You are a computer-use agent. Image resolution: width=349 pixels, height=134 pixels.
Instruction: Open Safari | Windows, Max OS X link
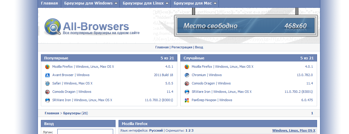tap(72, 83)
